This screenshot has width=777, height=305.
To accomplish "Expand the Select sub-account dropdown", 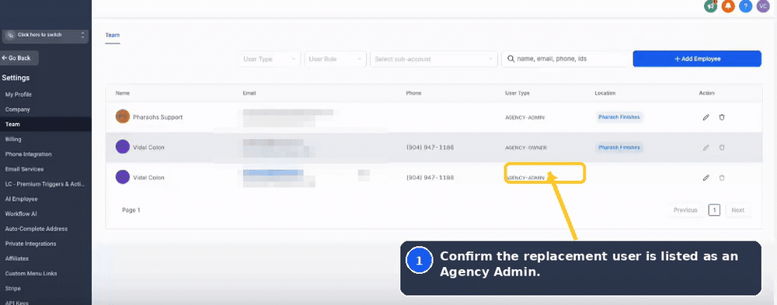I will (434, 59).
